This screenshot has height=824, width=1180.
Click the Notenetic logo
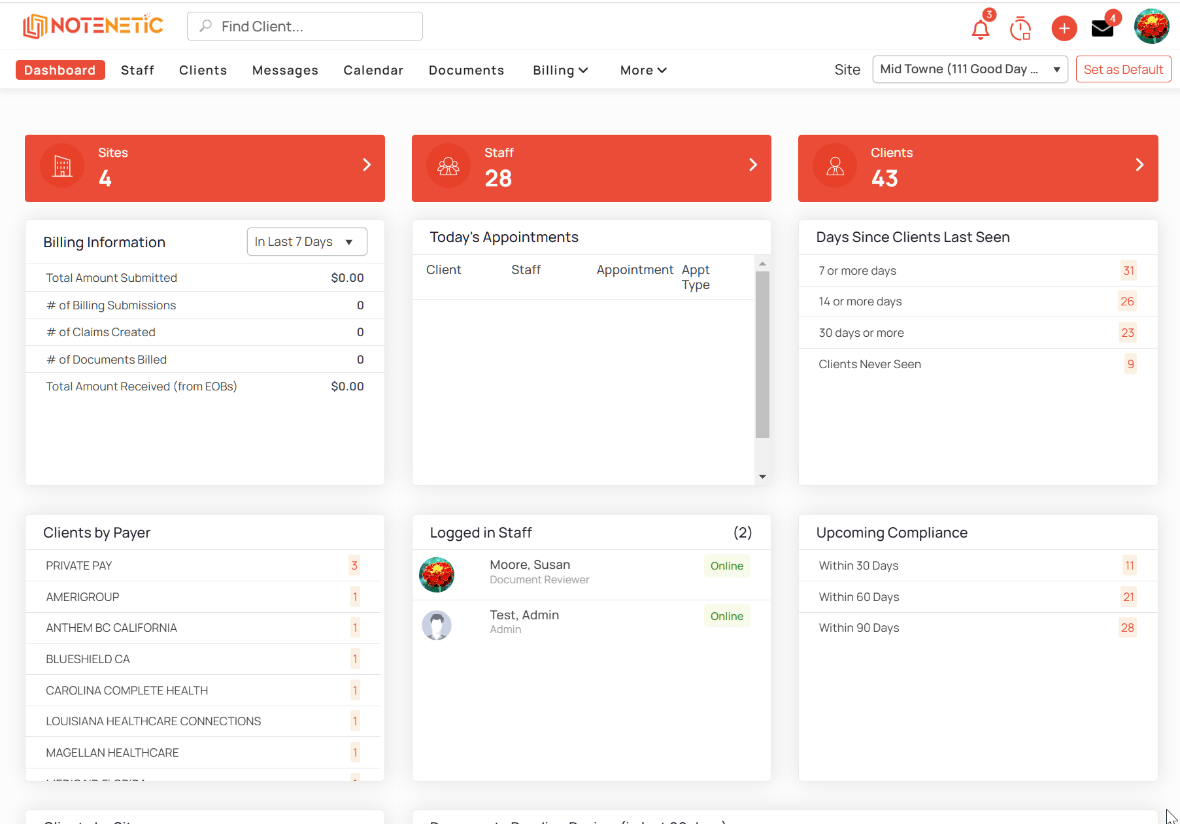pyautogui.click(x=93, y=26)
